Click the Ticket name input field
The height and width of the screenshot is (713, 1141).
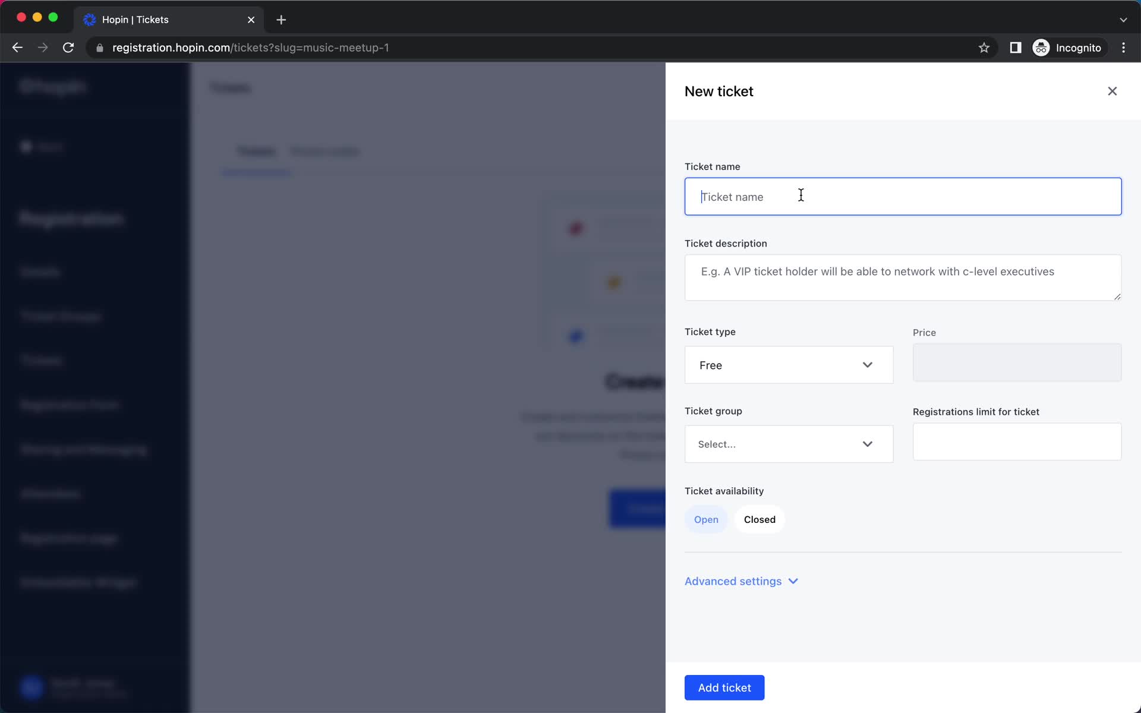903,196
